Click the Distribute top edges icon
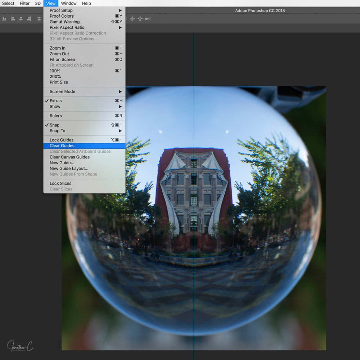The width and height of the screenshot is (360, 360). (x=39, y=19)
